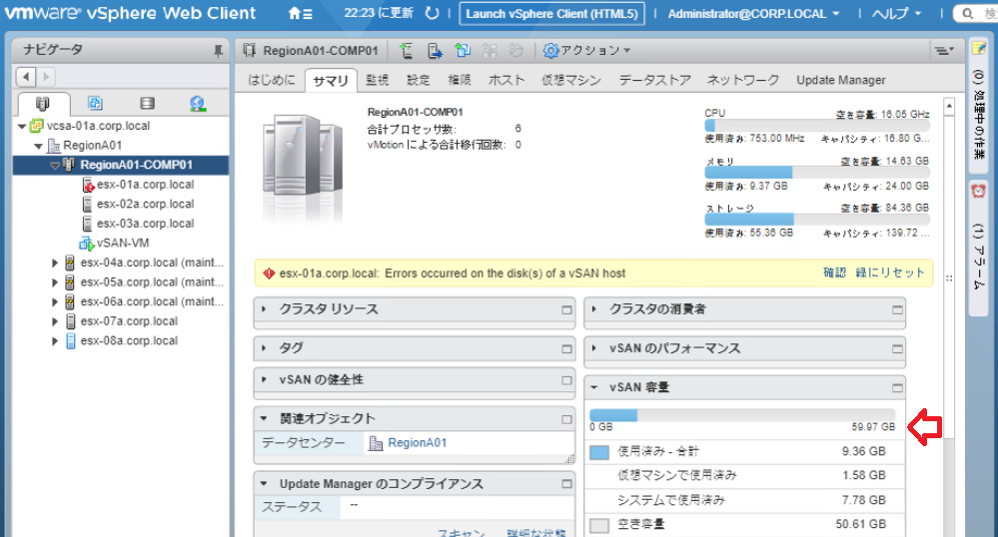Acknowledge the alarm via 確認 link
This screenshot has height=537, width=998.
tap(834, 272)
